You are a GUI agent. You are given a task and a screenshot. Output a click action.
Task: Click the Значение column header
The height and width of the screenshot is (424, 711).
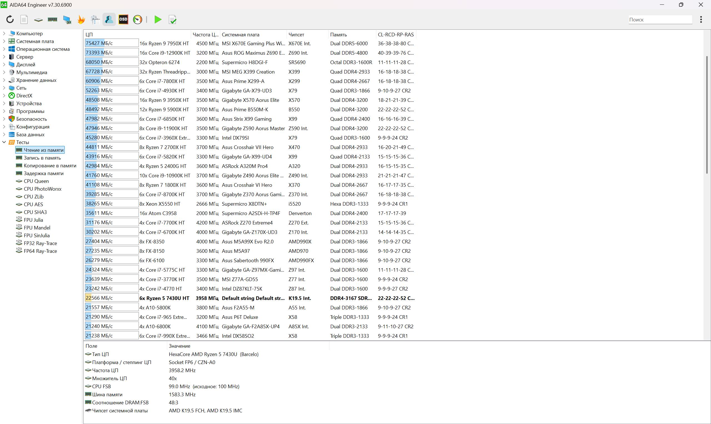click(x=248, y=346)
